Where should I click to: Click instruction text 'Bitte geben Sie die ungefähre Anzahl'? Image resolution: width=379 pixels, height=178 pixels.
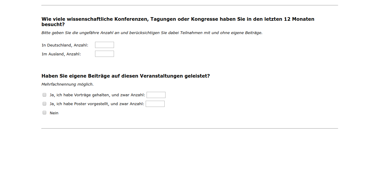point(152,33)
